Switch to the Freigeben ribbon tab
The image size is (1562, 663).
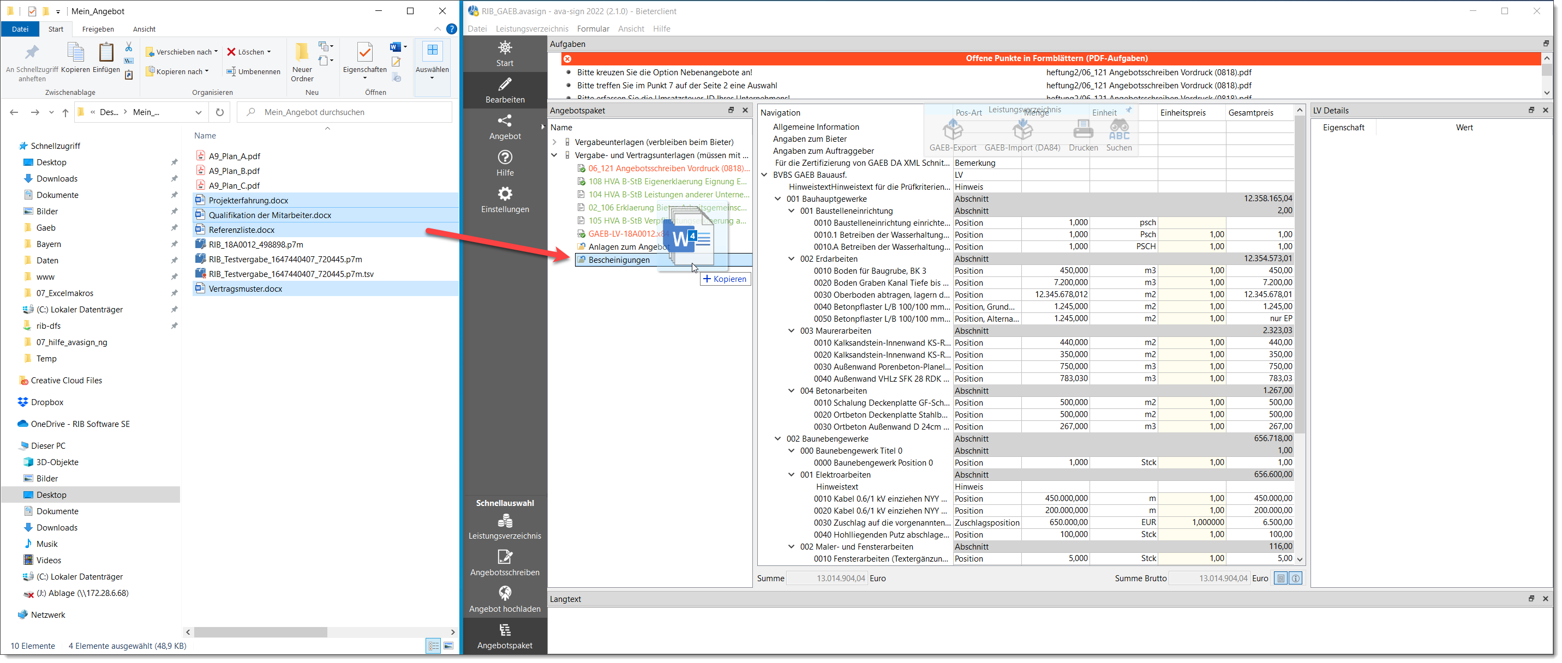(x=98, y=29)
